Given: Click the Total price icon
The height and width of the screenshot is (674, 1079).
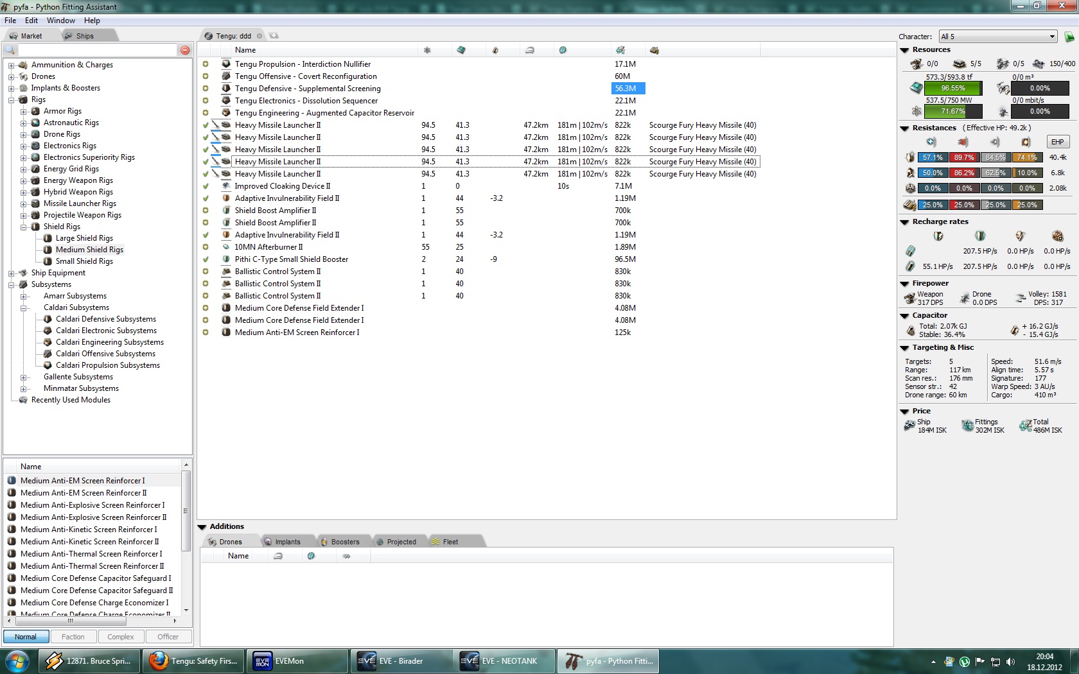Looking at the screenshot, I should pos(1025,426).
